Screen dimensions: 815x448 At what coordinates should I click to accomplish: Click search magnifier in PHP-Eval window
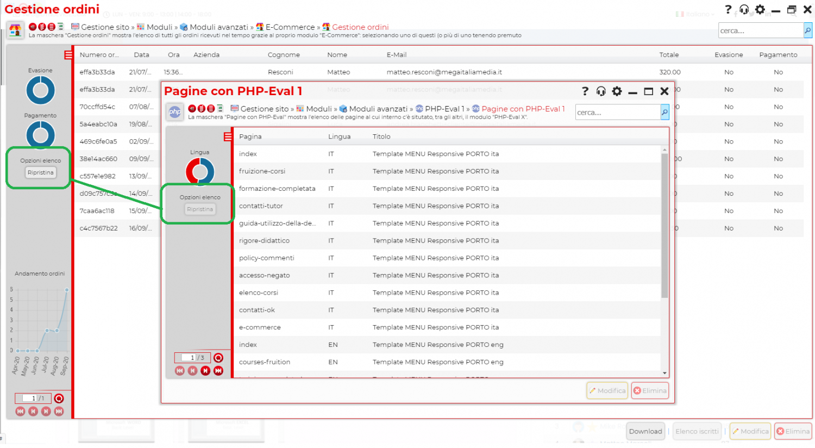coord(664,113)
